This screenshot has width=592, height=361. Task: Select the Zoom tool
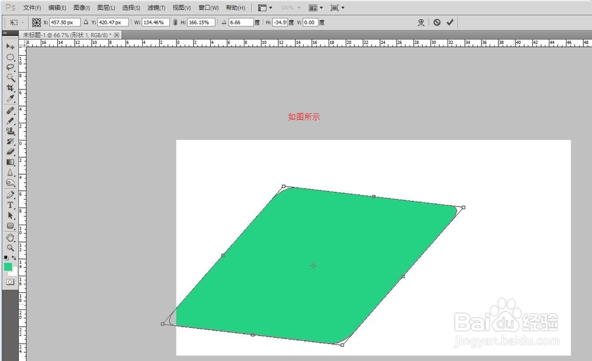(x=10, y=248)
